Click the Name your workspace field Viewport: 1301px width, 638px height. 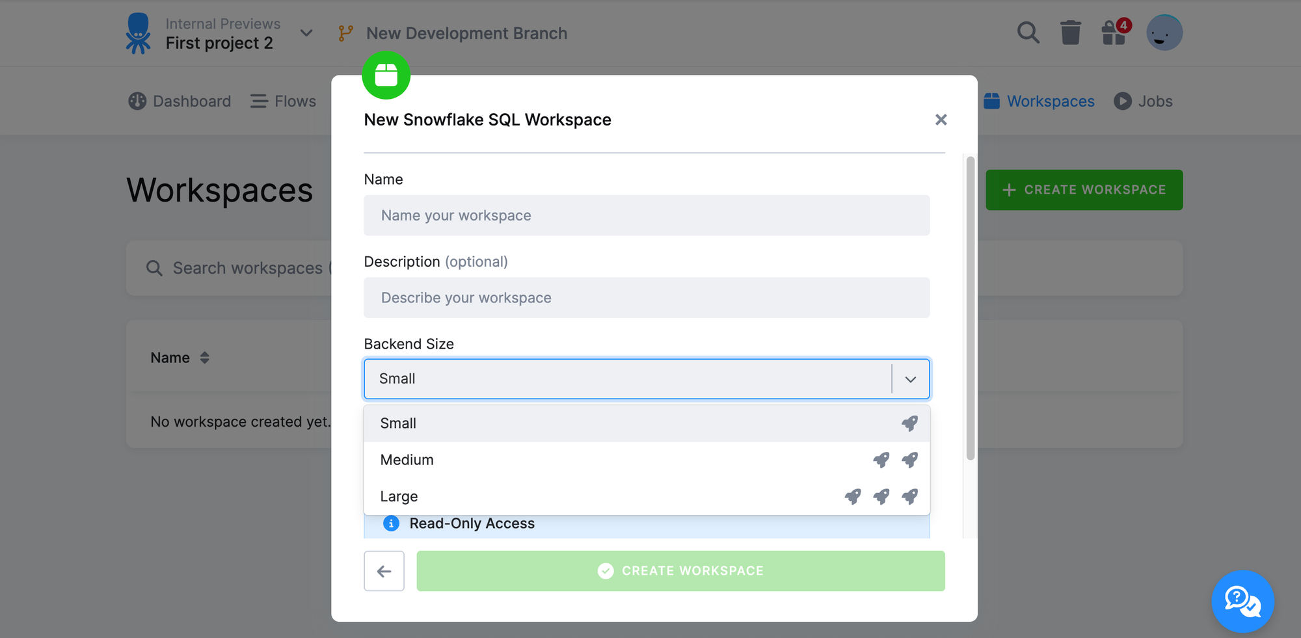point(646,215)
